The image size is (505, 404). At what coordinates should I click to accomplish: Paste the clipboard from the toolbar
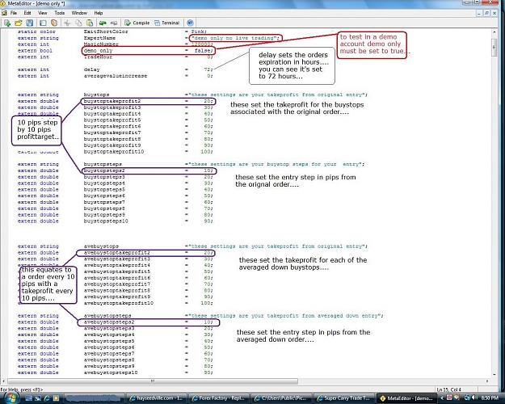(x=90, y=23)
